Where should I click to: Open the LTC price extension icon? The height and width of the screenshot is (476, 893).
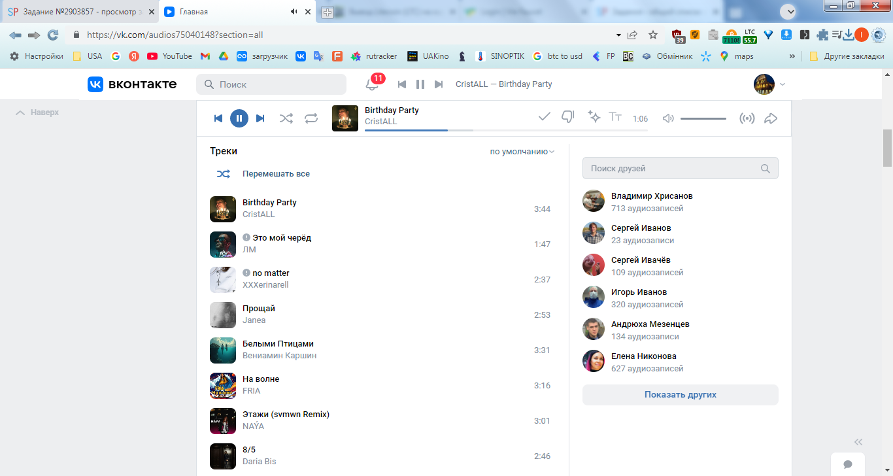point(749,35)
